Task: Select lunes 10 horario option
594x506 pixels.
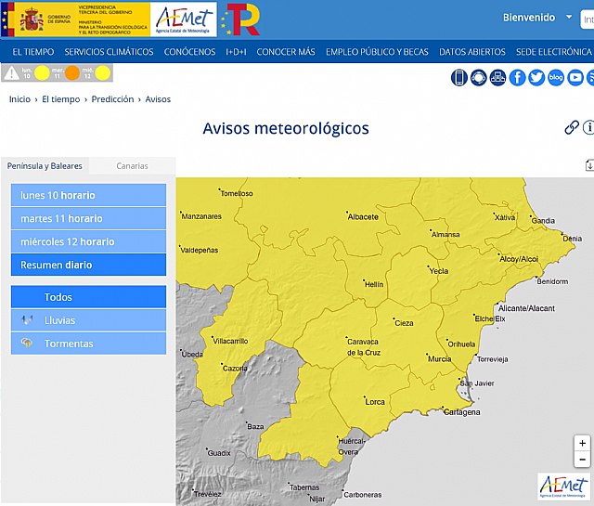Action: point(88,195)
